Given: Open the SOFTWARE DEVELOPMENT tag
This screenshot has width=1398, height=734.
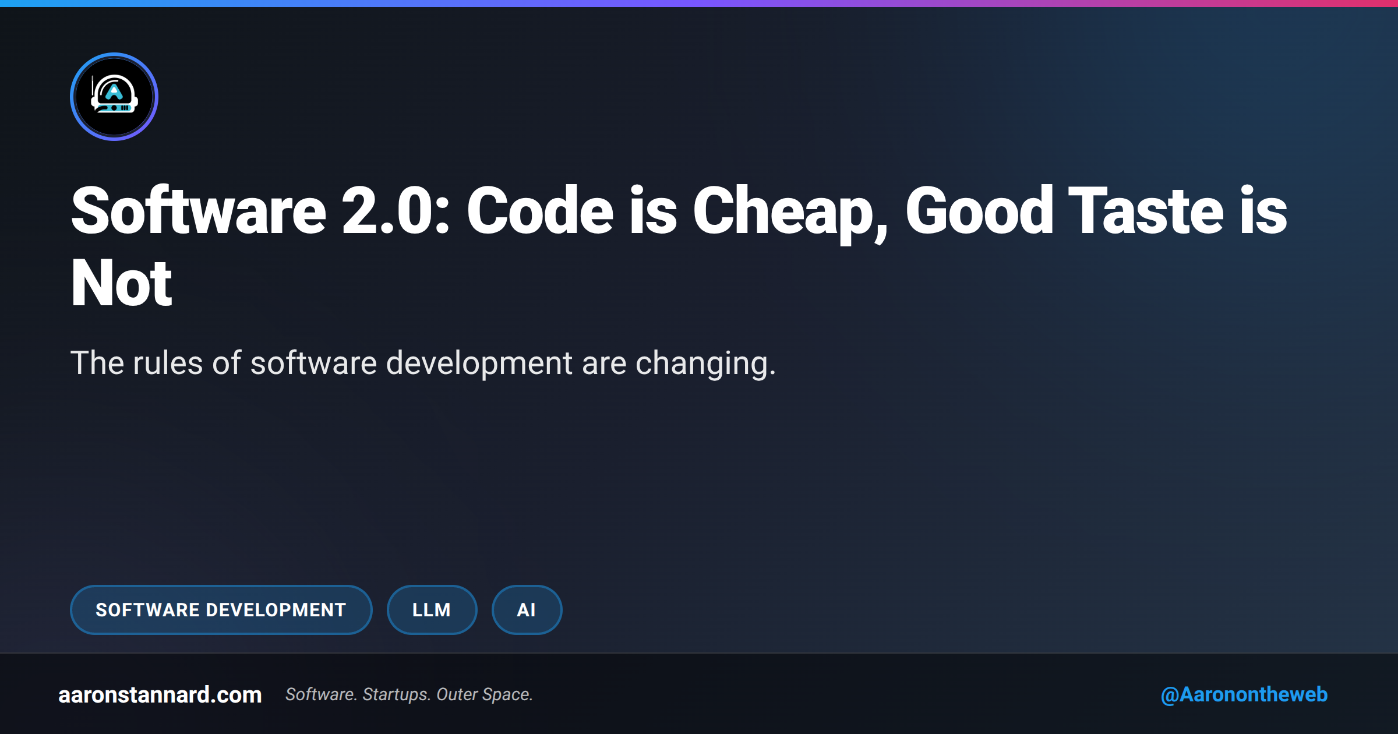Looking at the screenshot, I should pos(221,609).
